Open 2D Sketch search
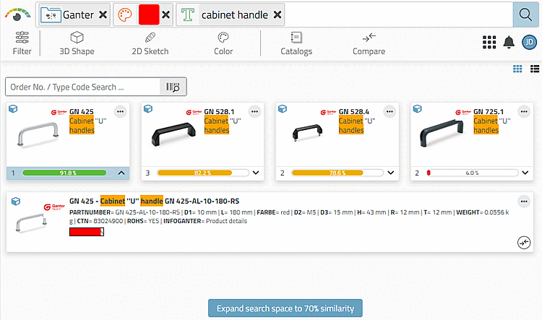Image resolution: width=542 pixels, height=320 pixels. [150, 43]
